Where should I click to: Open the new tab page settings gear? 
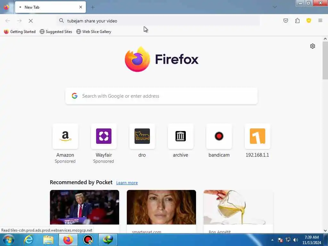313,46
